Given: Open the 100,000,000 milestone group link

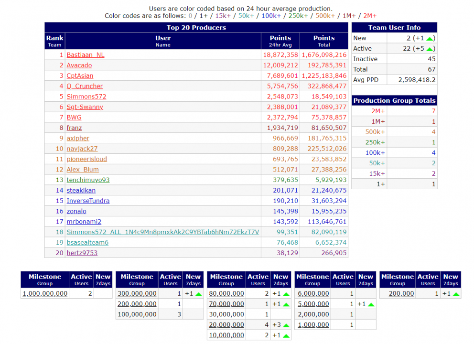Looking at the screenshot, I should pyautogui.click(x=137, y=315).
